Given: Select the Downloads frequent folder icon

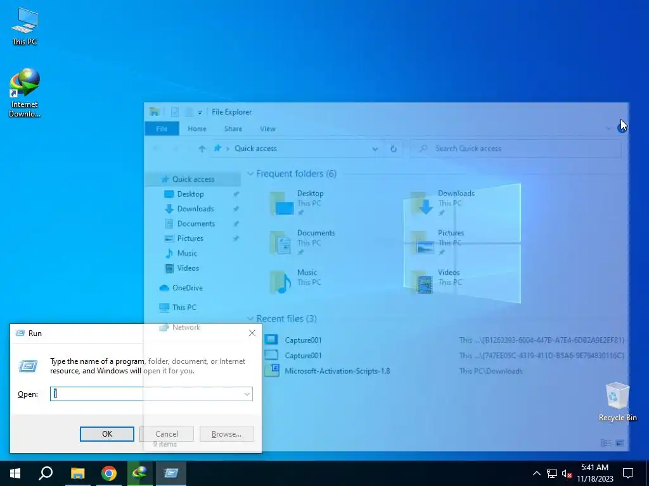Looking at the screenshot, I should (x=421, y=203).
